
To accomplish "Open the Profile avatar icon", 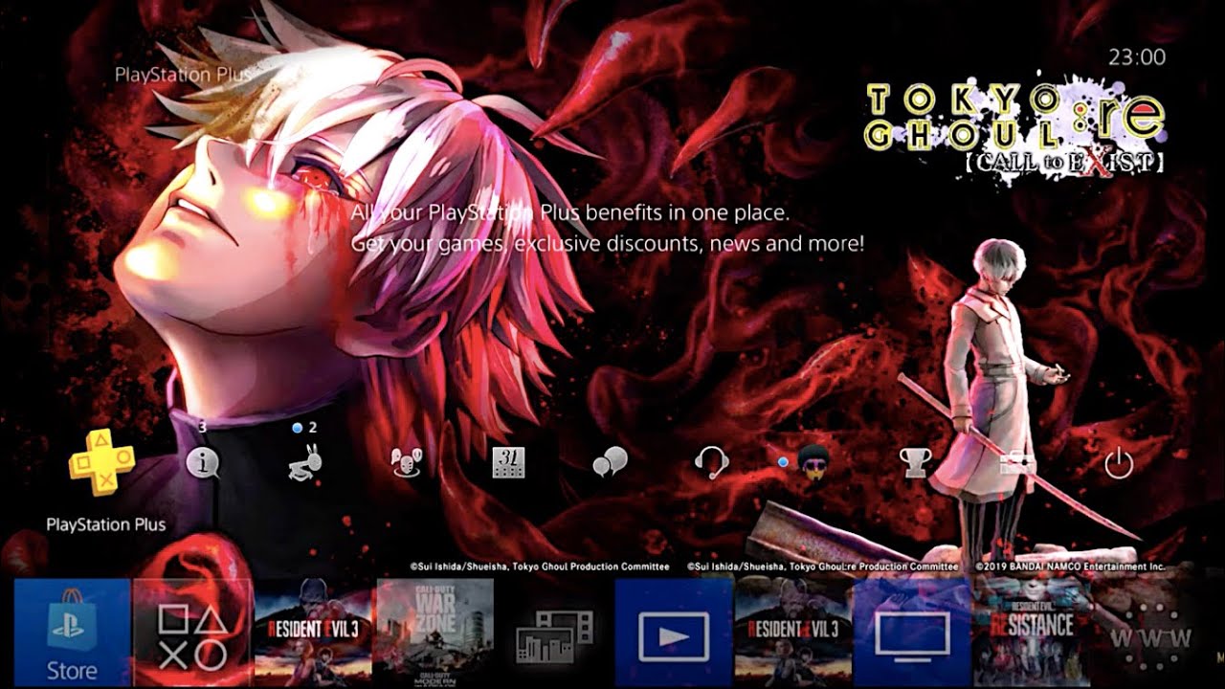I will tap(813, 464).
